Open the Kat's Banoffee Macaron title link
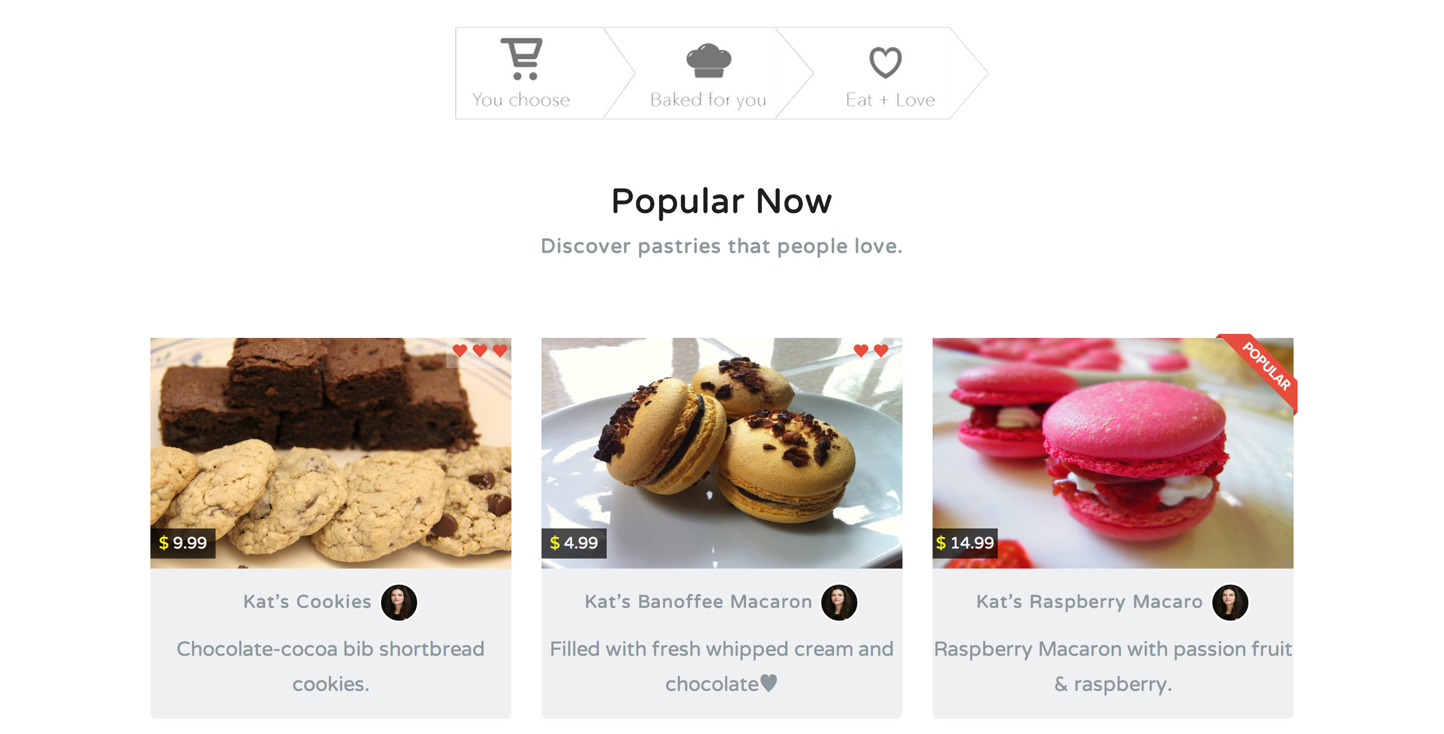This screenshot has width=1444, height=734. point(698,602)
